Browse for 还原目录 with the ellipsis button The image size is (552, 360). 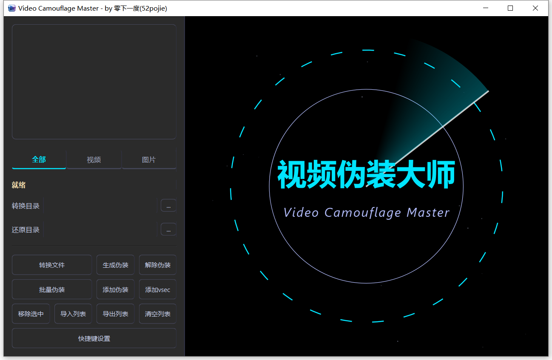pyautogui.click(x=168, y=230)
